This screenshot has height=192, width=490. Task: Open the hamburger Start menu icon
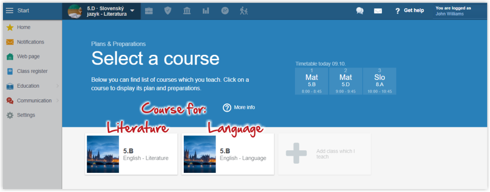[10, 11]
